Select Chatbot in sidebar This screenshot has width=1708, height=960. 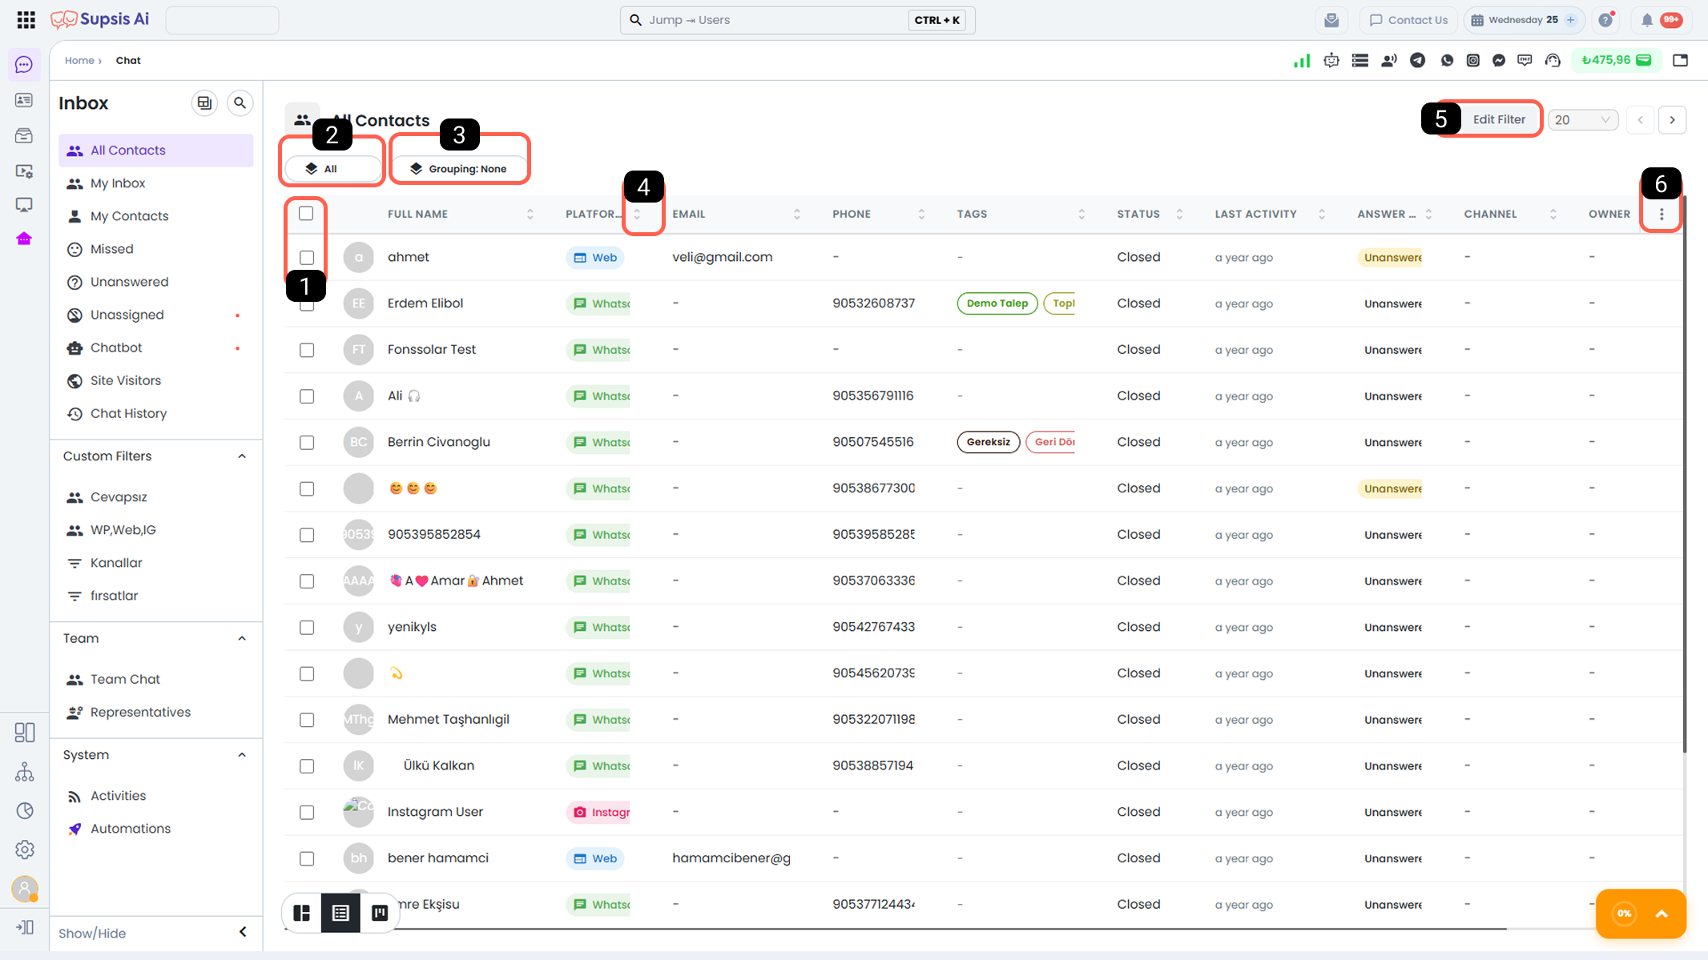[156, 347]
